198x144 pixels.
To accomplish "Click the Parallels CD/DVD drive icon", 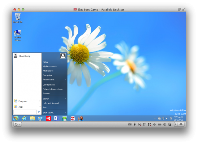I will (140, 124).
